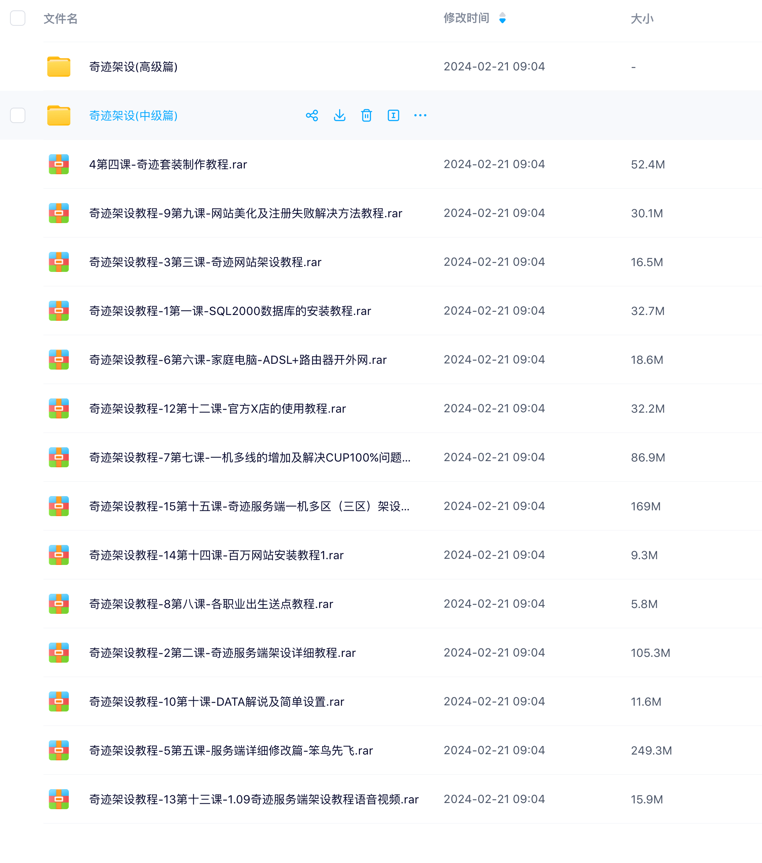Click the 169M size value
This screenshot has width=762, height=863.
[646, 506]
